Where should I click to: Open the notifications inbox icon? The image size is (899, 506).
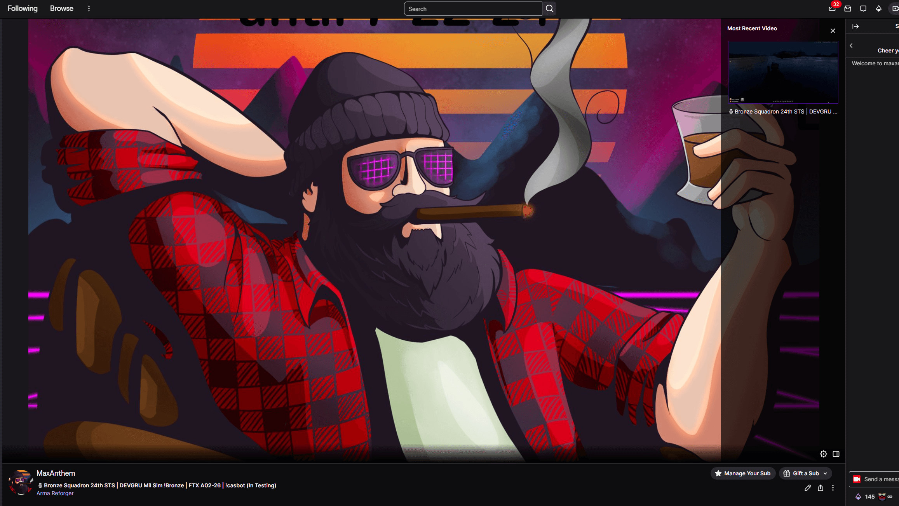pos(848,9)
